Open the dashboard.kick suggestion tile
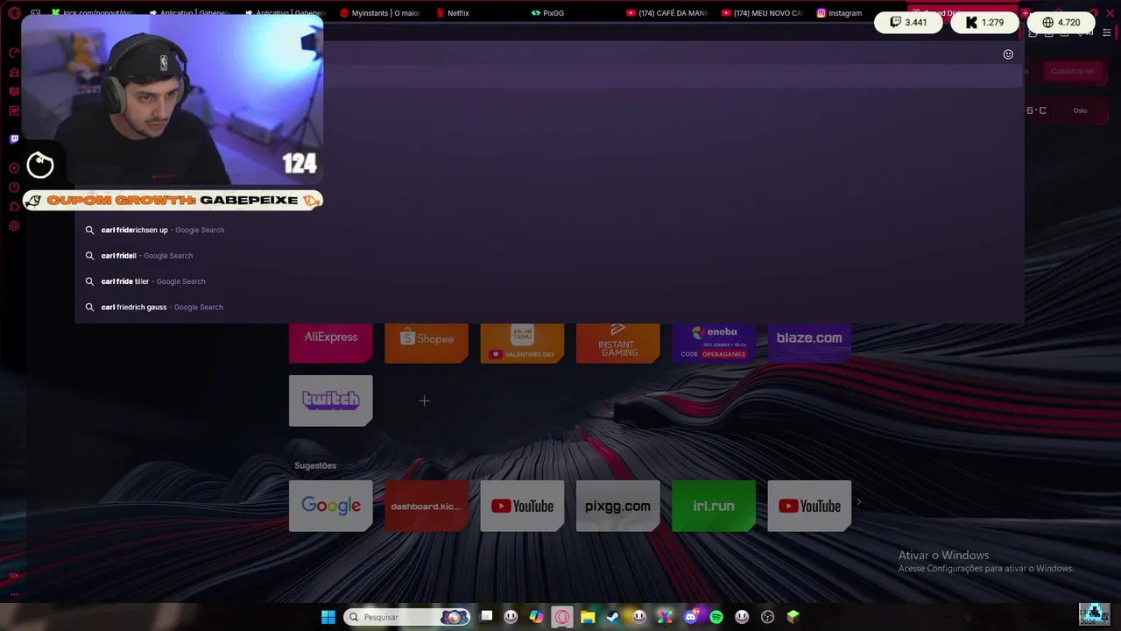Viewport: 1121px width, 631px height. [427, 506]
